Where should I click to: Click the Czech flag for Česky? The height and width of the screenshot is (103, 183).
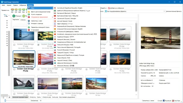[55, 60]
